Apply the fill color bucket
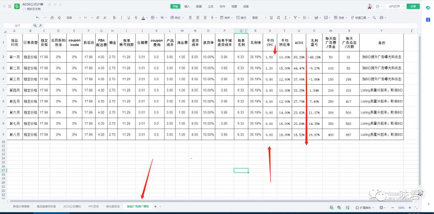434x214 pixels. click(162, 18)
